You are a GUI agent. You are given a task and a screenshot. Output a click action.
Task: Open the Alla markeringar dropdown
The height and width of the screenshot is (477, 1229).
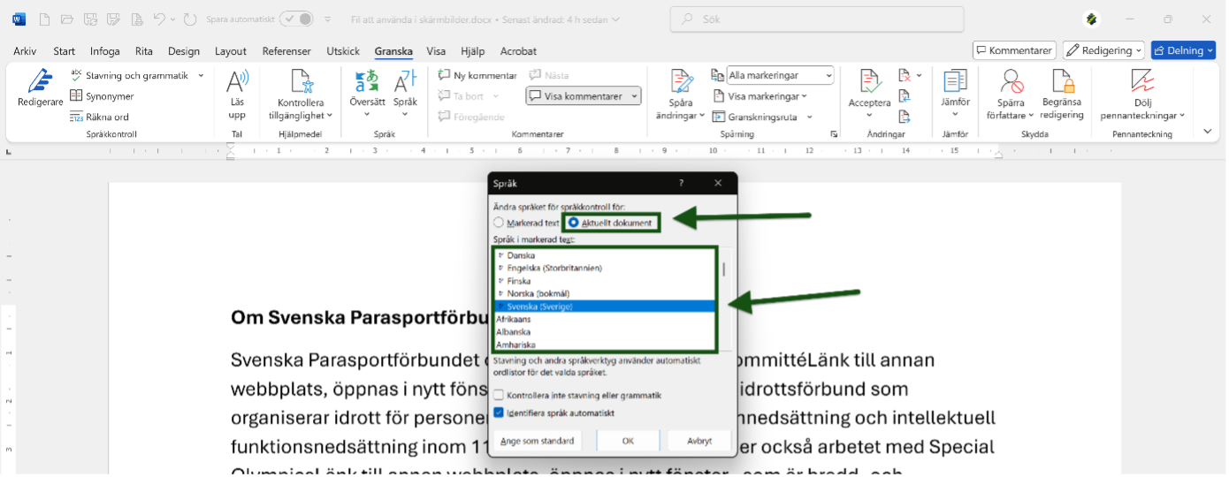[x=780, y=76]
